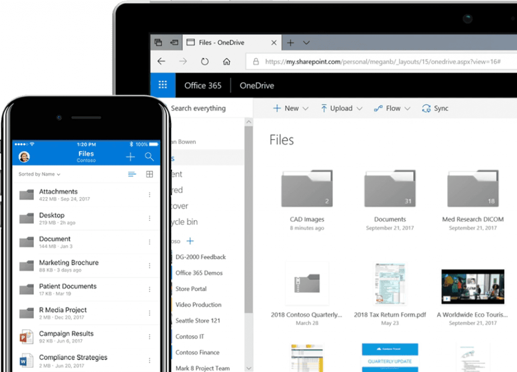This screenshot has width=517, height=372.
Task: Switch to list view on the phone
Action: point(132,174)
